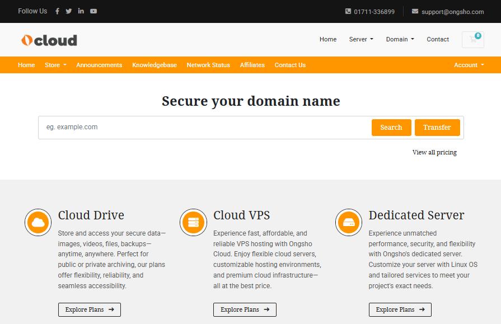Click the envelope icon beside support email
This screenshot has width=501, height=324.
click(415, 12)
